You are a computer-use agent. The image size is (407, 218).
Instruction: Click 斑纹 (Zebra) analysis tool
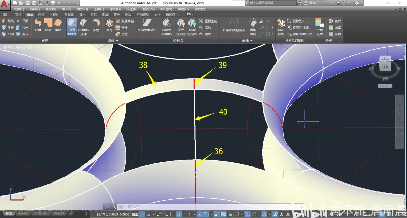point(335,21)
